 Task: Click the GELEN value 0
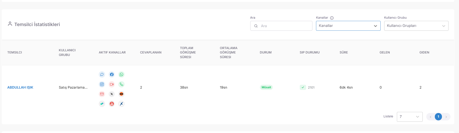381,87
